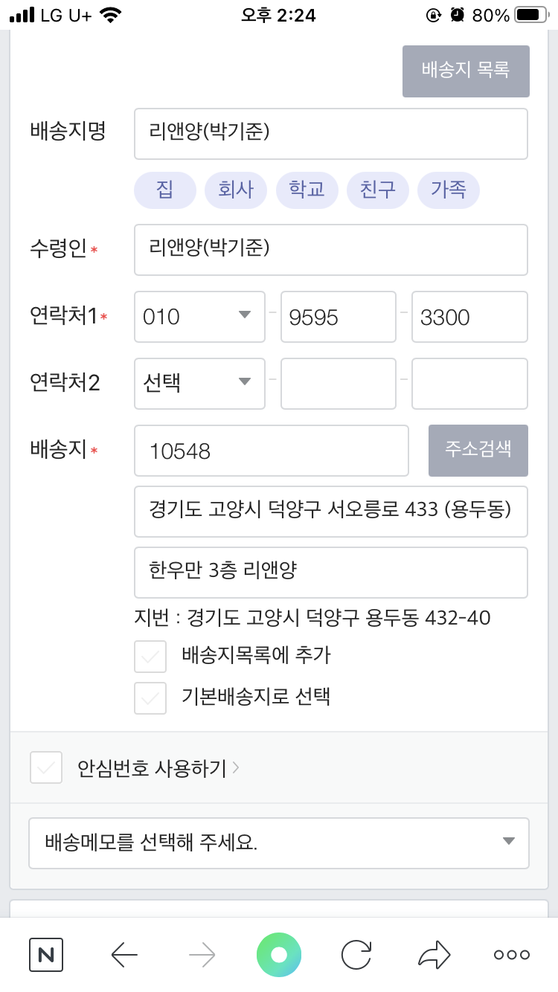Open the three-dot more menu
The height and width of the screenshot is (992, 558).
(x=512, y=954)
